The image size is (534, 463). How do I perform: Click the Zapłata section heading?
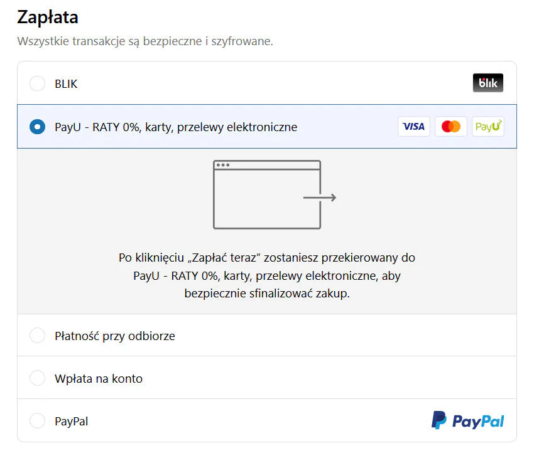click(x=48, y=17)
